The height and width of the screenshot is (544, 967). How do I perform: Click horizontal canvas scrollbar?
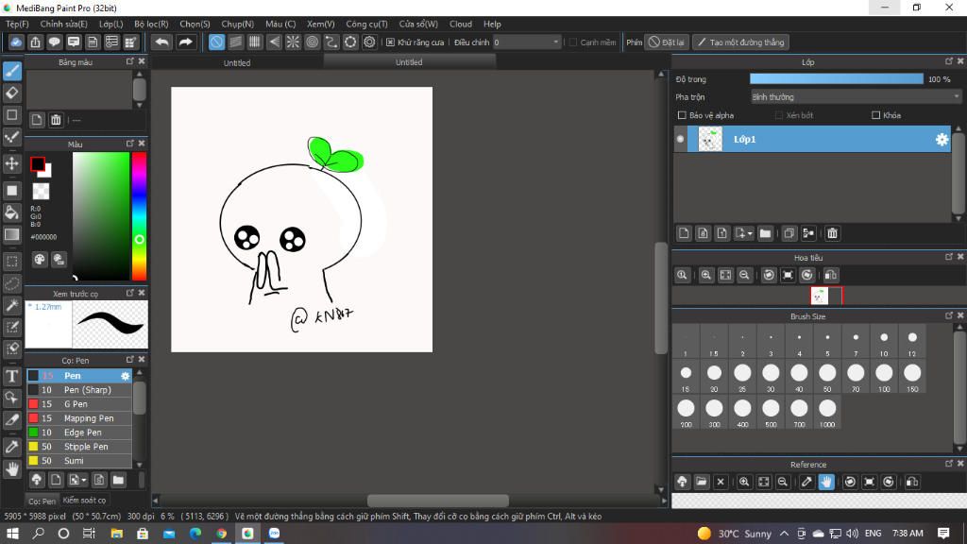click(438, 501)
